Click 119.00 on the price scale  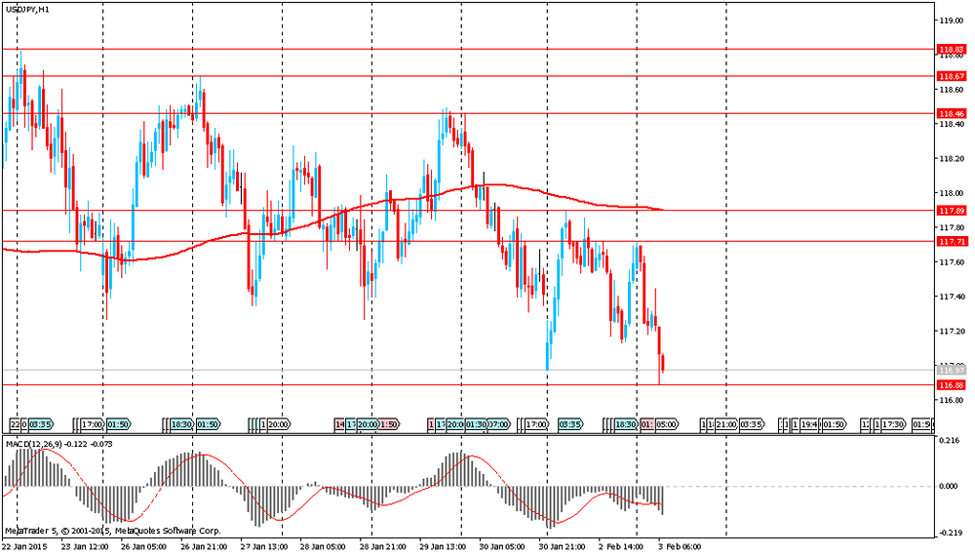point(952,20)
